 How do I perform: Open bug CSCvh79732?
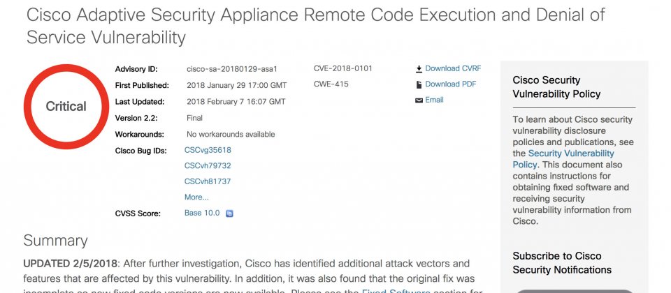point(208,166)
